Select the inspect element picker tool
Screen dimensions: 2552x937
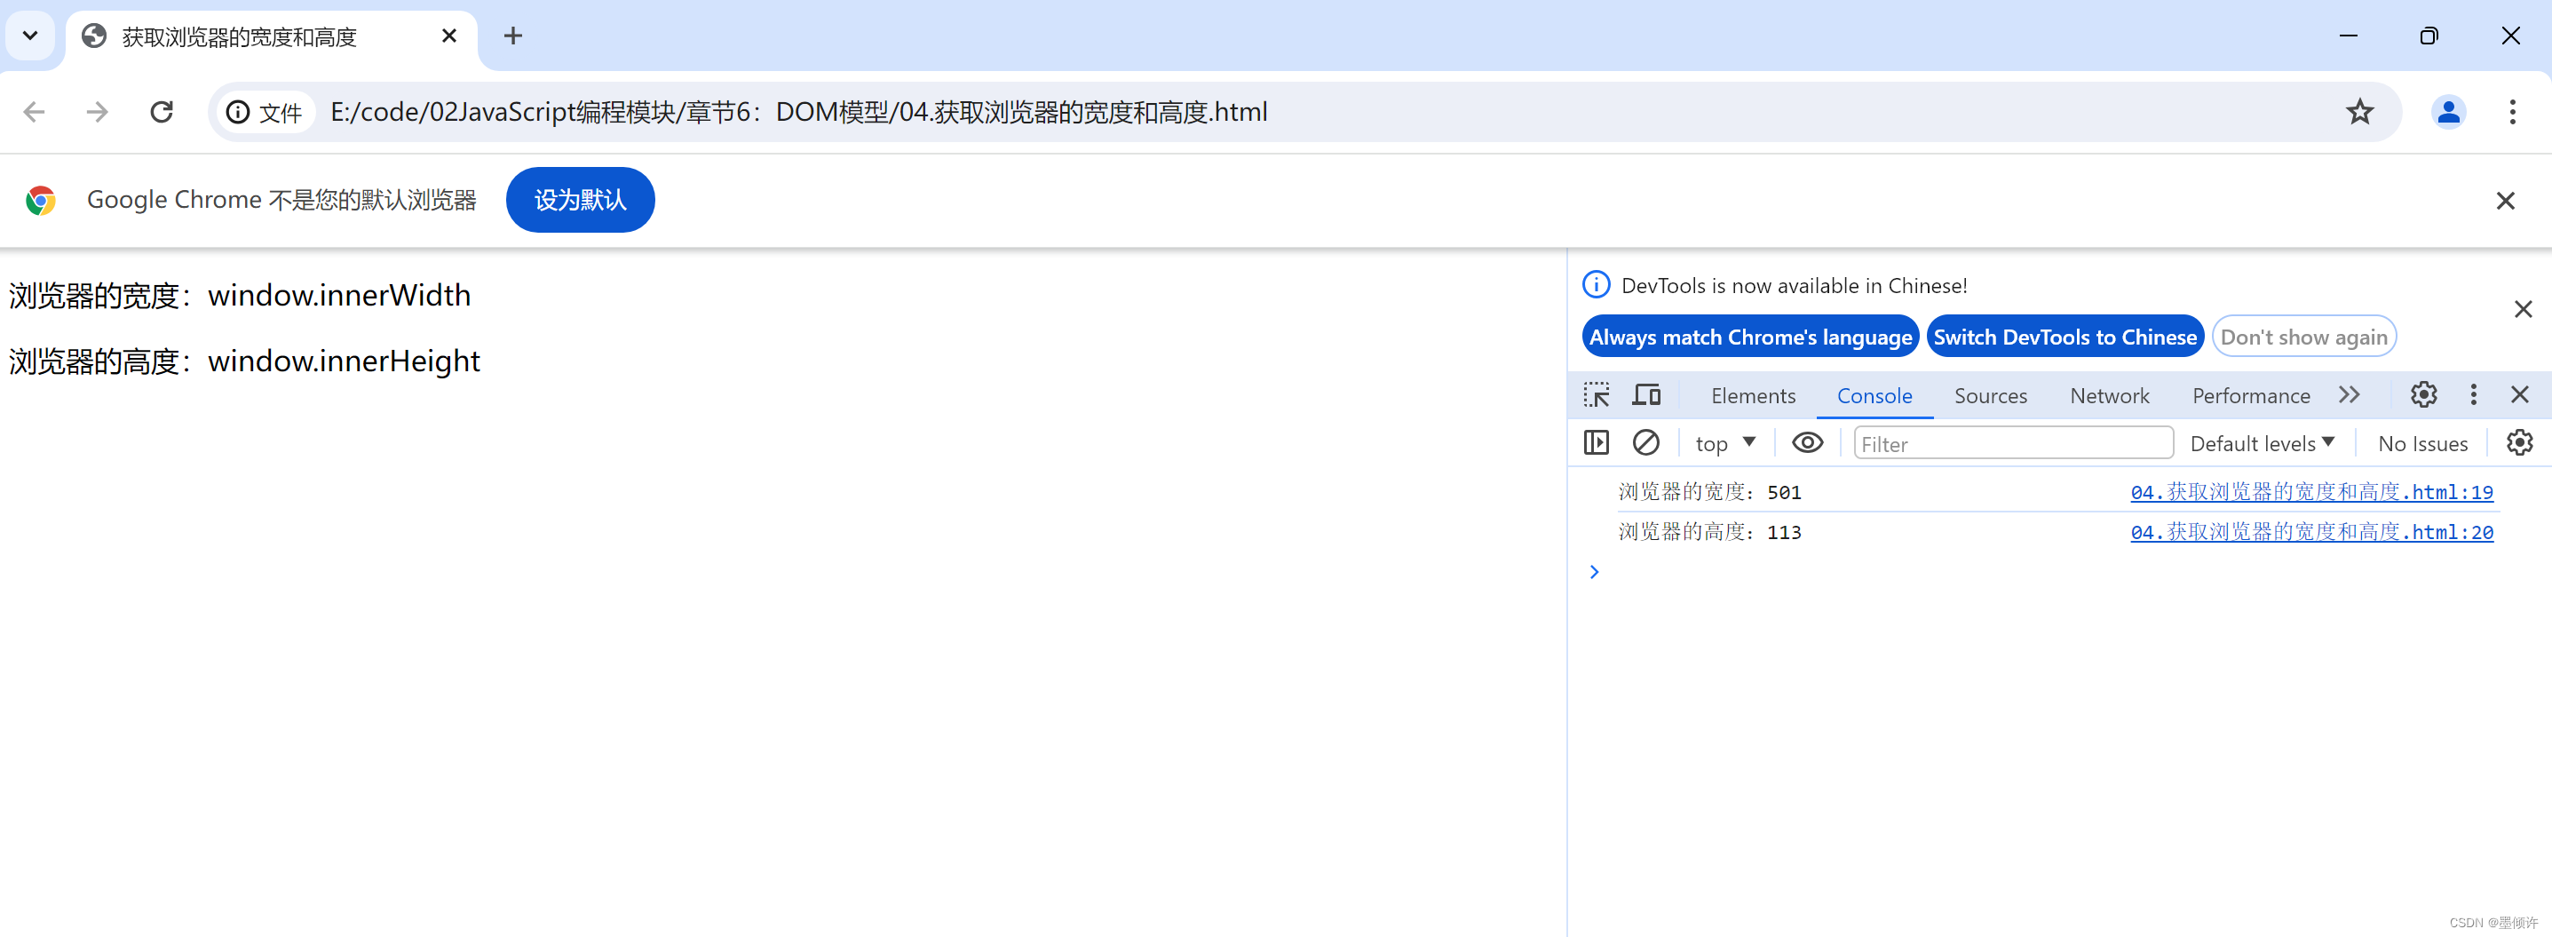(x=1596, y=394)
